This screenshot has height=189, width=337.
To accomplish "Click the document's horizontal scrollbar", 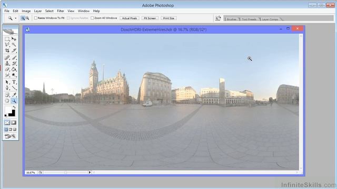I will [x=195, y=172].
